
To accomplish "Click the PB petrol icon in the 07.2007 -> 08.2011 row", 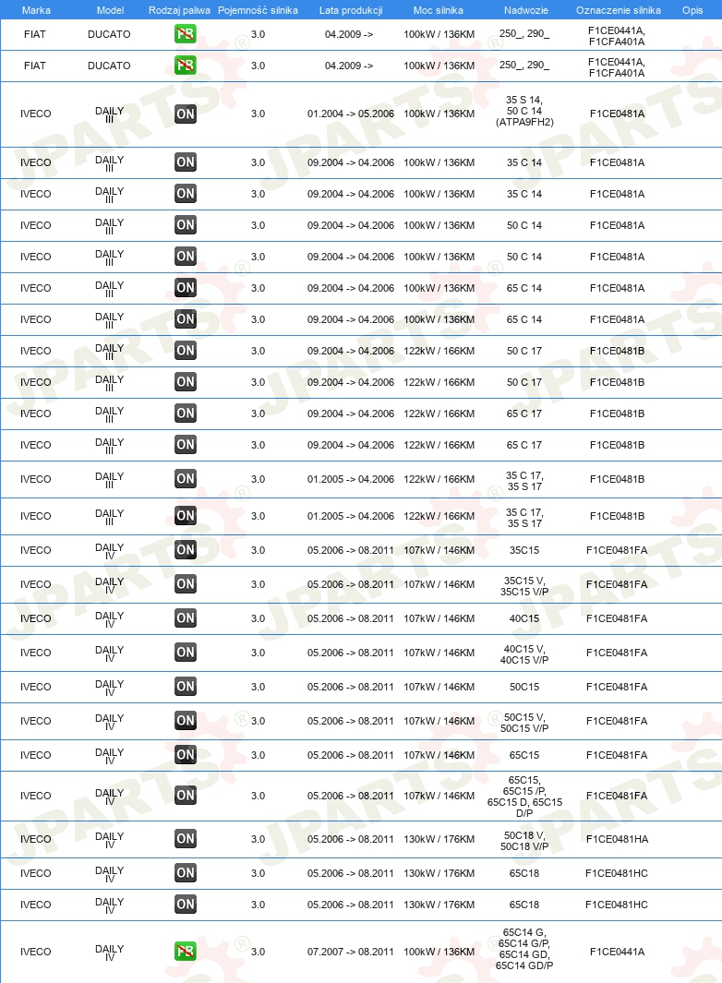I will point(185,952).
